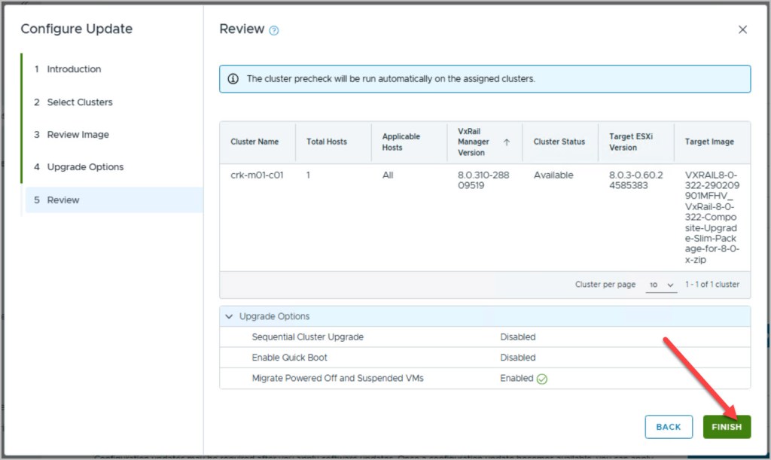
Task: Click the Cluster Status column header
Action: (559, 142)
